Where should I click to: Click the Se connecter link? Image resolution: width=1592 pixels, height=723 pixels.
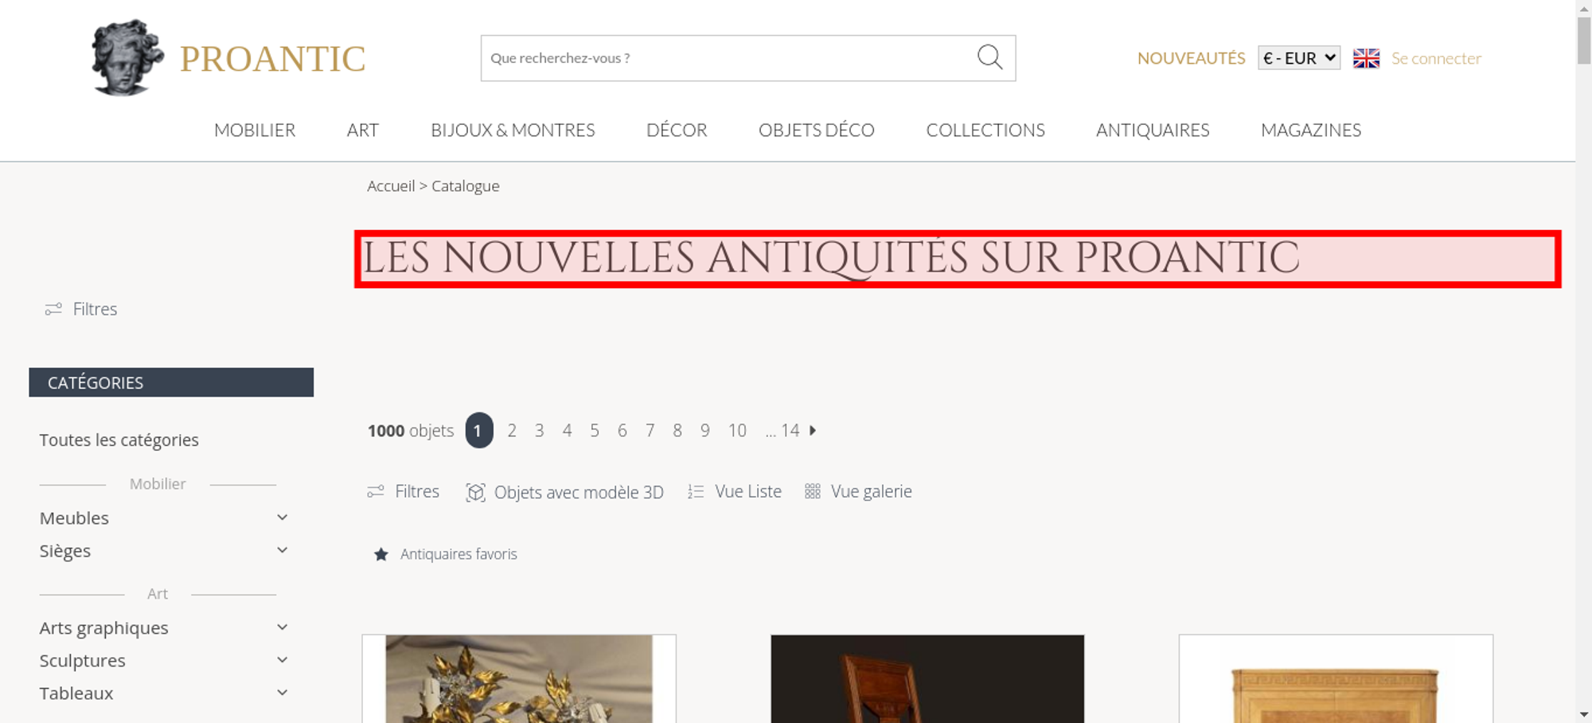click(1436, 58)
